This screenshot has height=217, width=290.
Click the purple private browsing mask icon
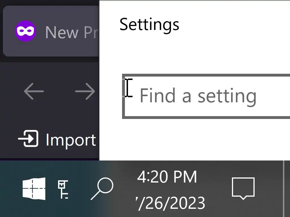click(x=25, y=31)
